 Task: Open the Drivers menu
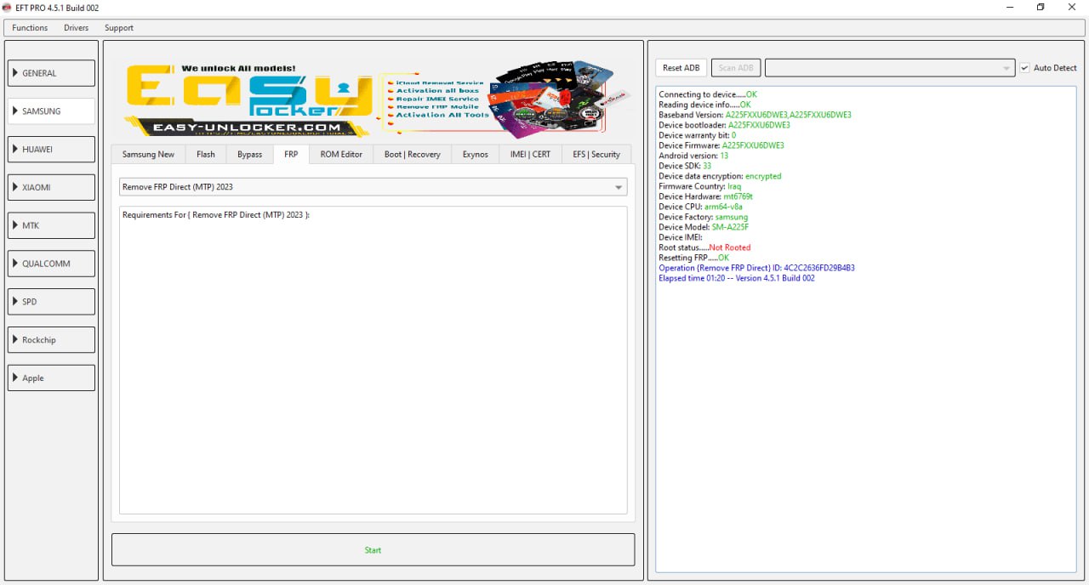click(76, 28)
